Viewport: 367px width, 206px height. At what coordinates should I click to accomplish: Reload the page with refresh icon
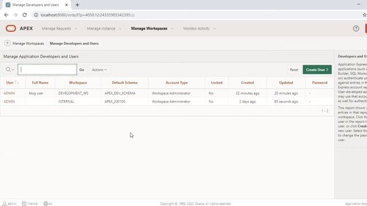click(x=25, y=15)
